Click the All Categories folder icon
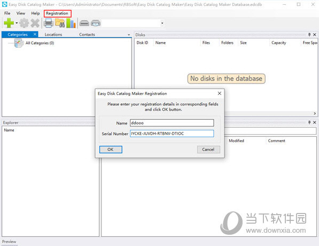319x246 pixels. (19, 43)
